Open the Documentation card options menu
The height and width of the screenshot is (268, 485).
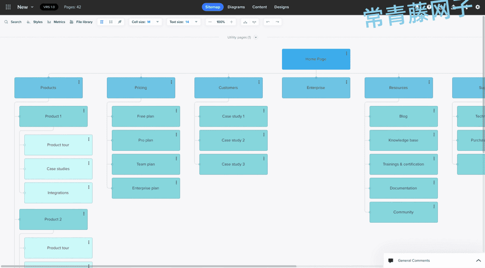point(434,183)
